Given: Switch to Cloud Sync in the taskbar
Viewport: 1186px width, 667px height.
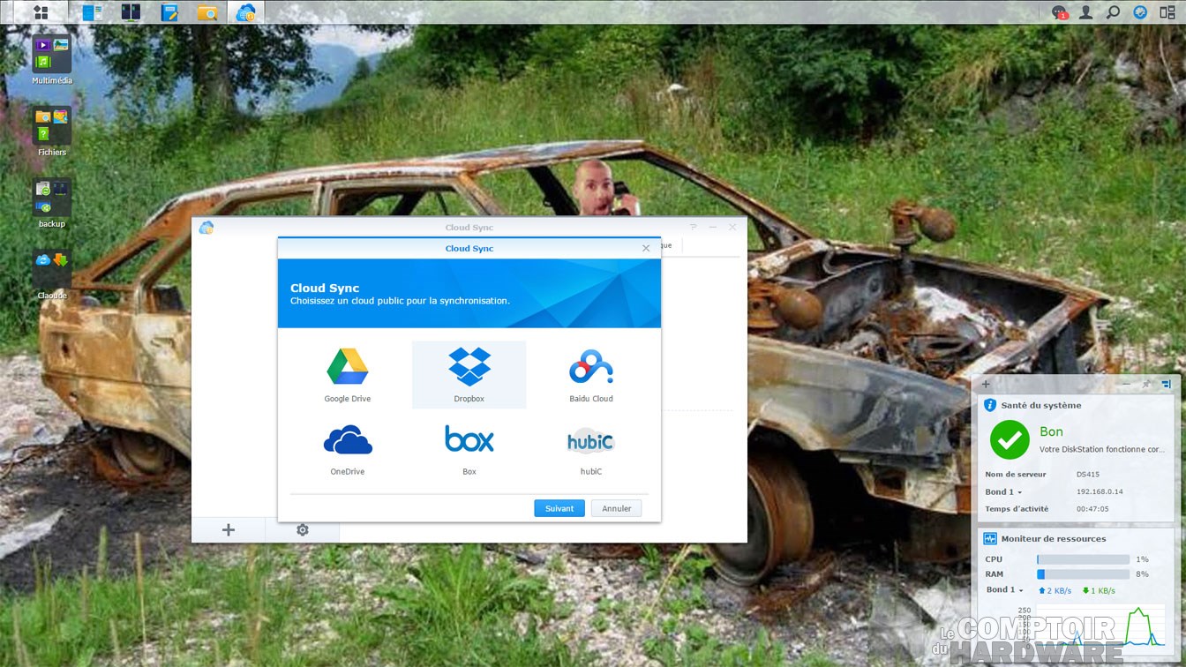Looking at the screenshot, I should tap(246, 12).
